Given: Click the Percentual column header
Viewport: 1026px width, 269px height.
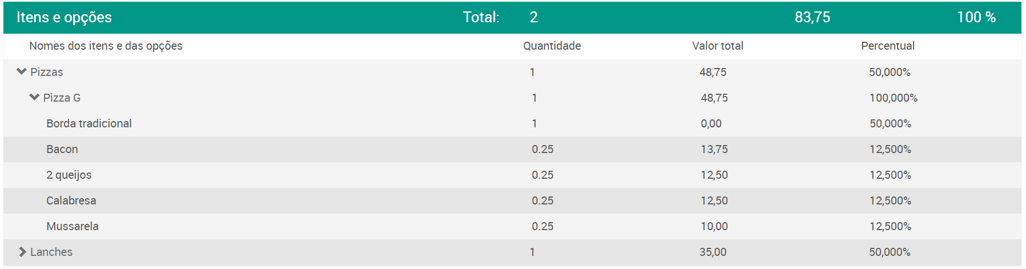Looking at the screenshot, I should click(888, 46).
